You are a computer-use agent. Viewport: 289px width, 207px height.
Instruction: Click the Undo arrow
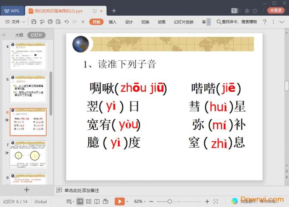[66, 22]
